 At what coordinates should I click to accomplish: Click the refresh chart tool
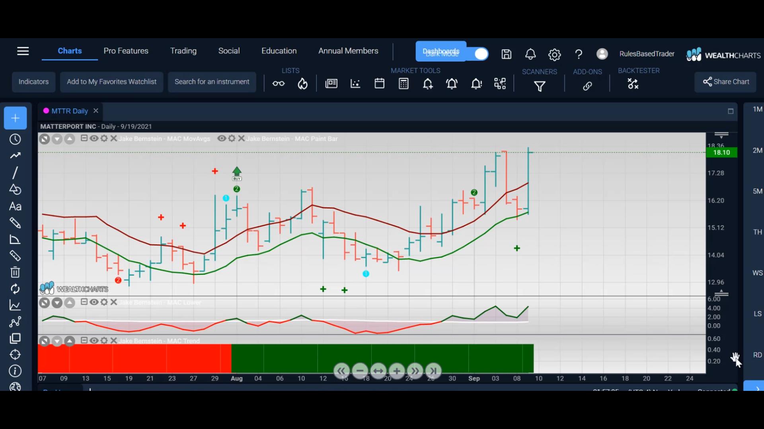[x=15, y=289]
